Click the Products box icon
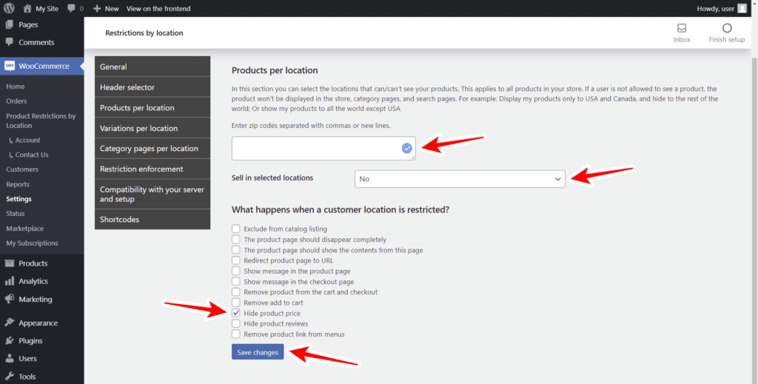Screen dimensions: 758x384 tap(10, 263)
